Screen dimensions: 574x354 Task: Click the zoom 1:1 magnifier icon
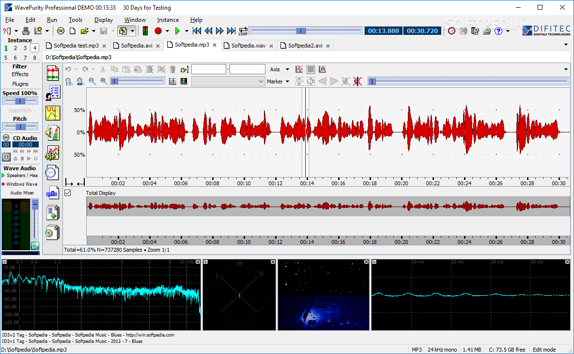(68, 81)
